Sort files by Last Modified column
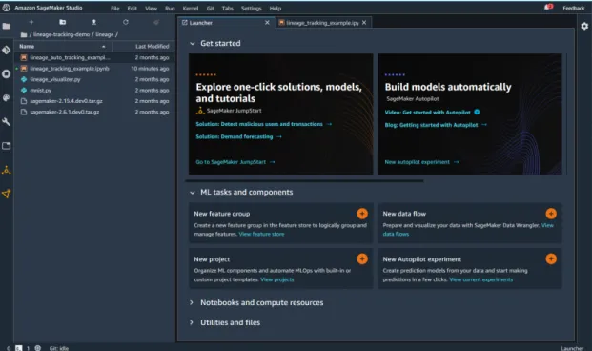This screenshot has width=592, height=351. pos(144,47)
